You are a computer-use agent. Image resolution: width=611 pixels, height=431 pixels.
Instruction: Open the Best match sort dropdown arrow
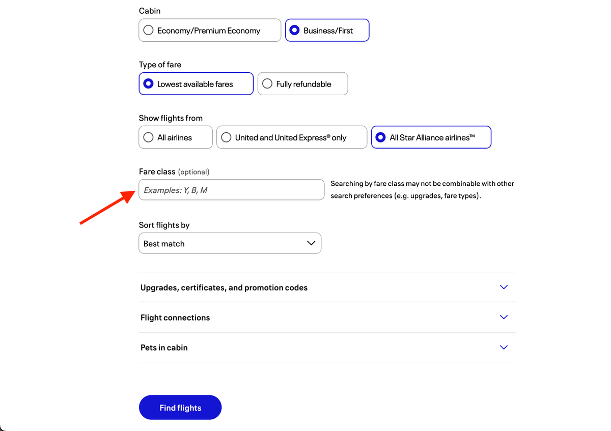(311, 243)
